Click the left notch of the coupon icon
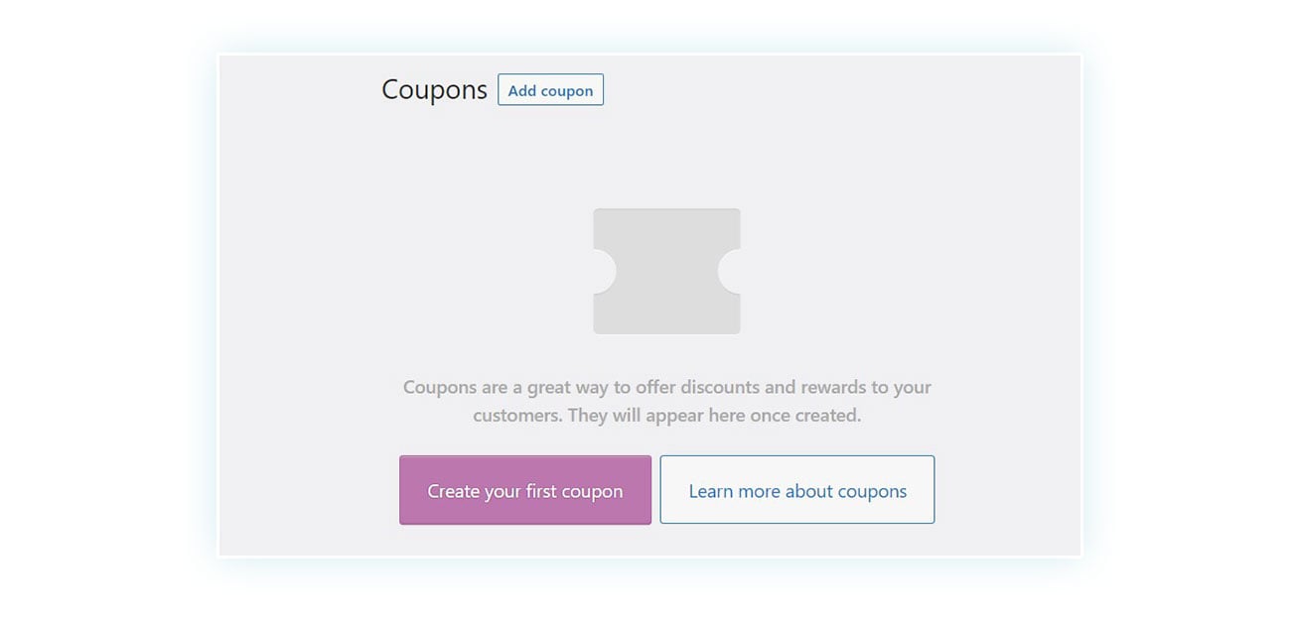Image resolution: width=1291 pixels, height=619 pixels. coord(599,270)
